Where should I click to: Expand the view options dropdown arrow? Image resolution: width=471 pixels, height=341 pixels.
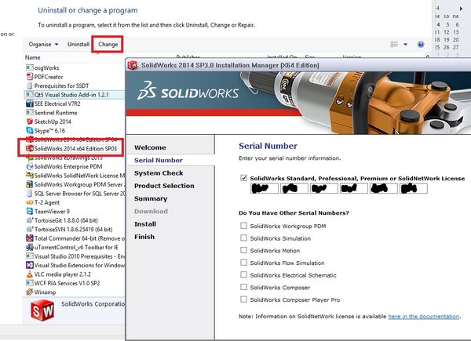[x=405, y=45]
